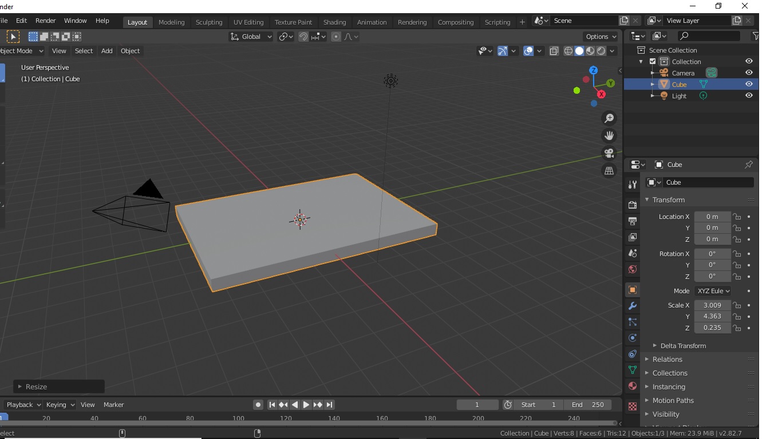Open the Object Data mesh properties tab
This screenshot has height=439, width=782.
point(633,370)
